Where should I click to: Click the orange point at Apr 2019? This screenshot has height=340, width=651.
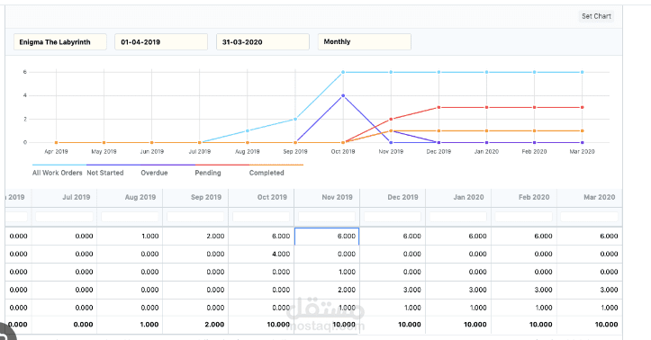(56, 143)
